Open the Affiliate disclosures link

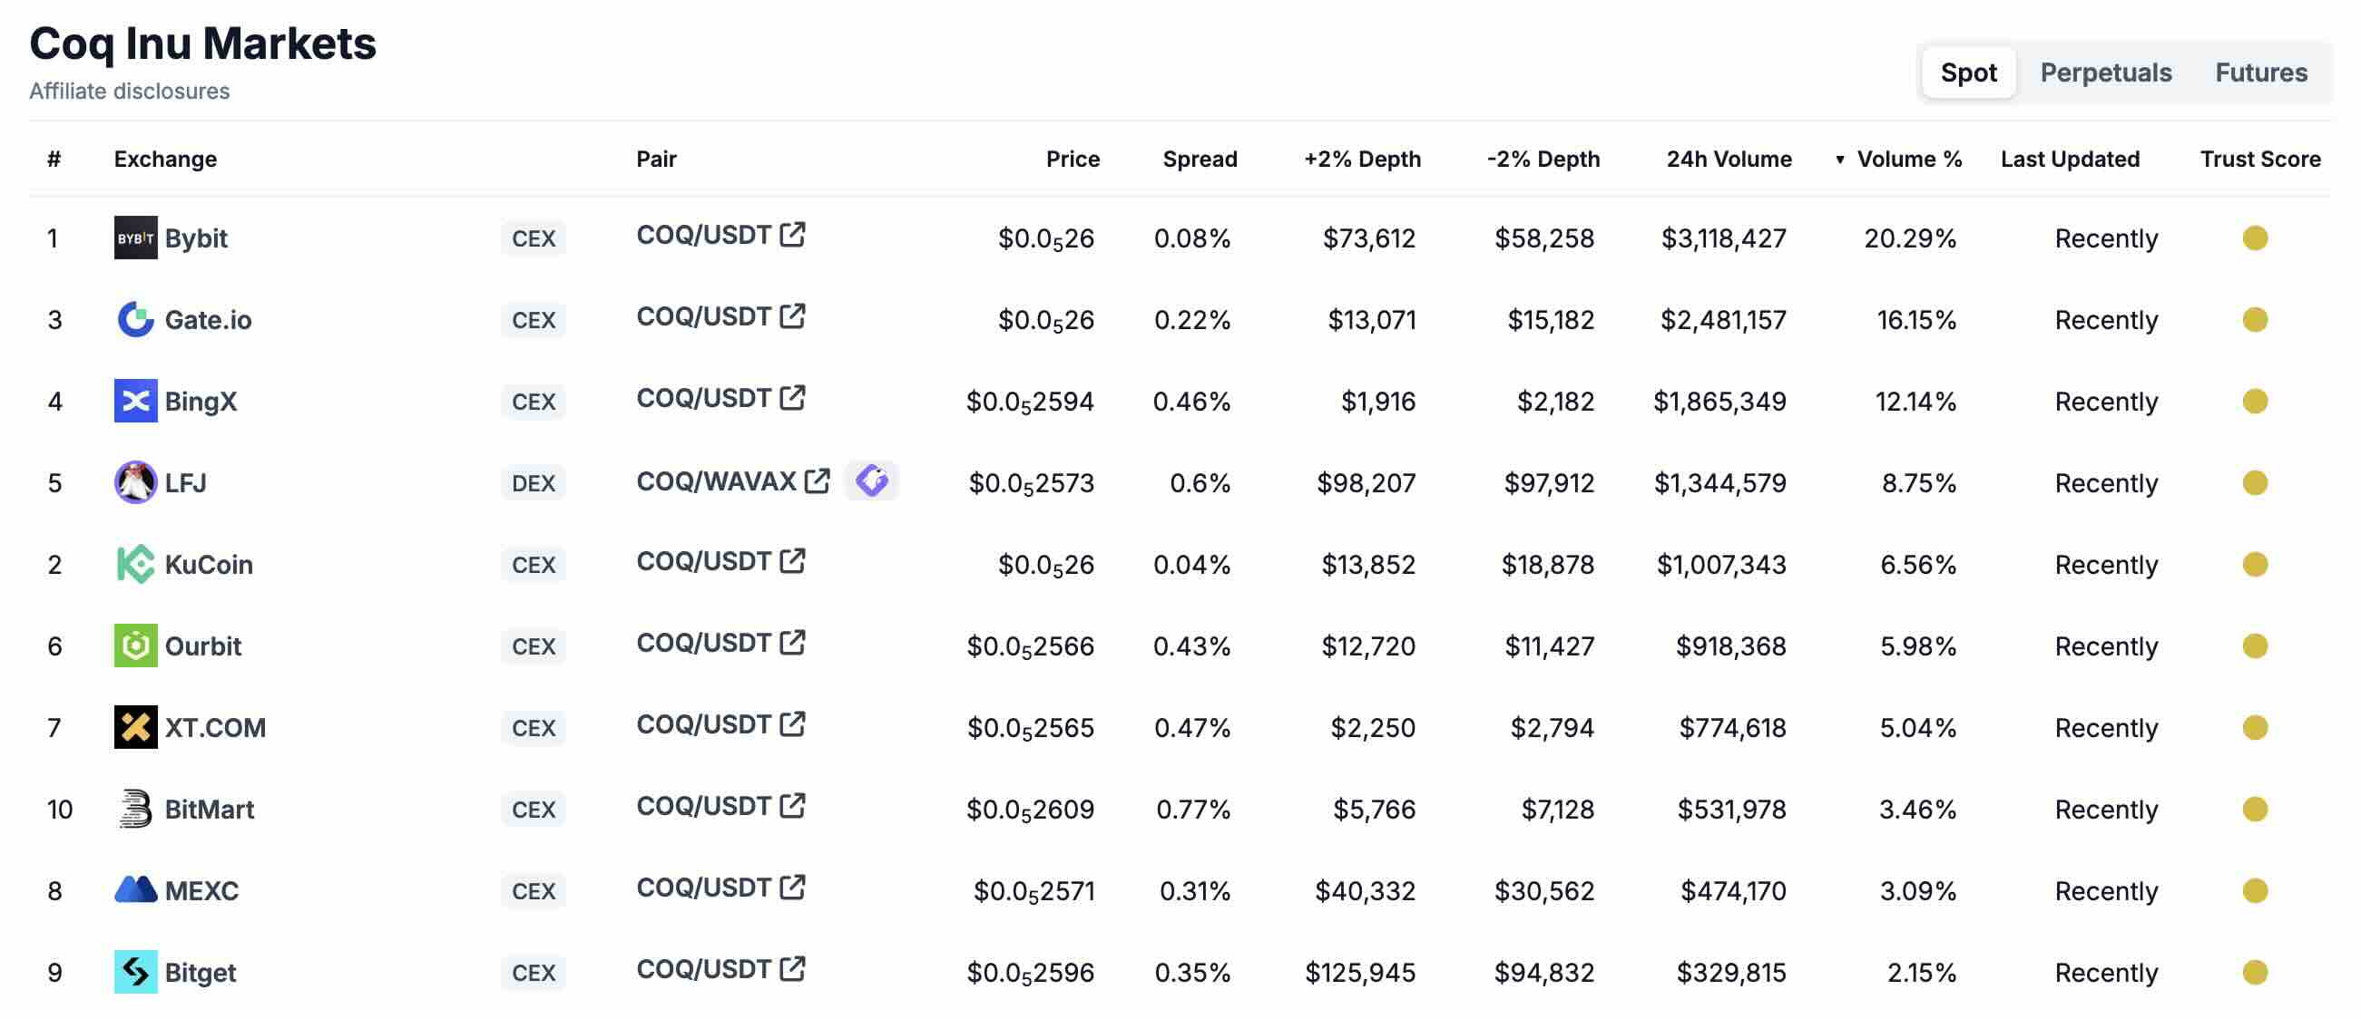click(129, 91)
